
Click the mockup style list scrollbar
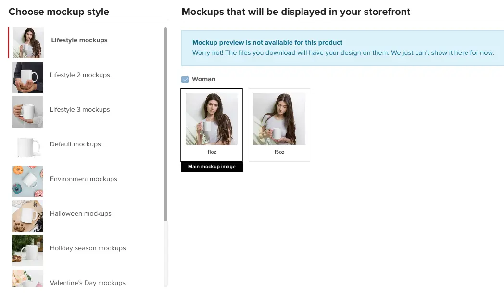click(x=166, y=124)
